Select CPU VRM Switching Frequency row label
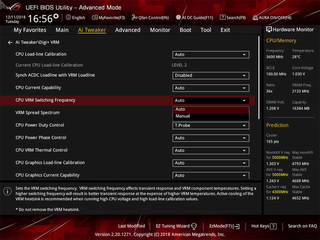 [x=45, y=100]
